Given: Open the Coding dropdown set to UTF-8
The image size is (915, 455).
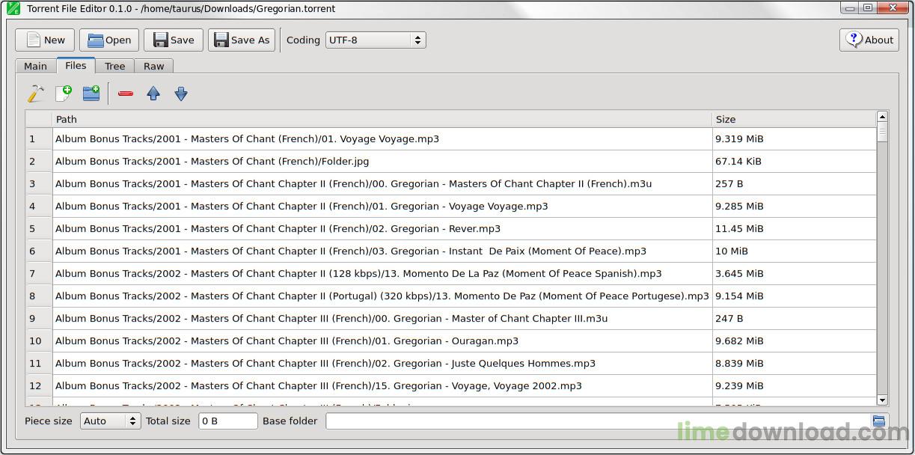Looking at the screenshot, I should click(x=375, y=40).
